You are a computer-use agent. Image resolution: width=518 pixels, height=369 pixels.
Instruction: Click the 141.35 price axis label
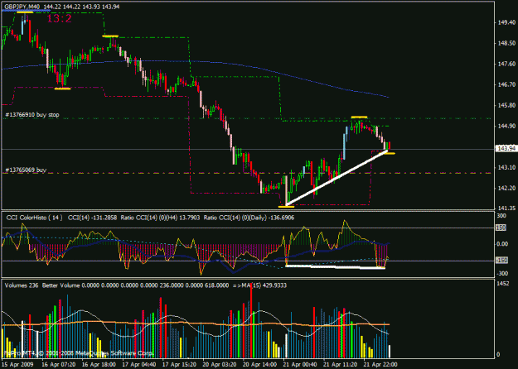tap(506, 208)
